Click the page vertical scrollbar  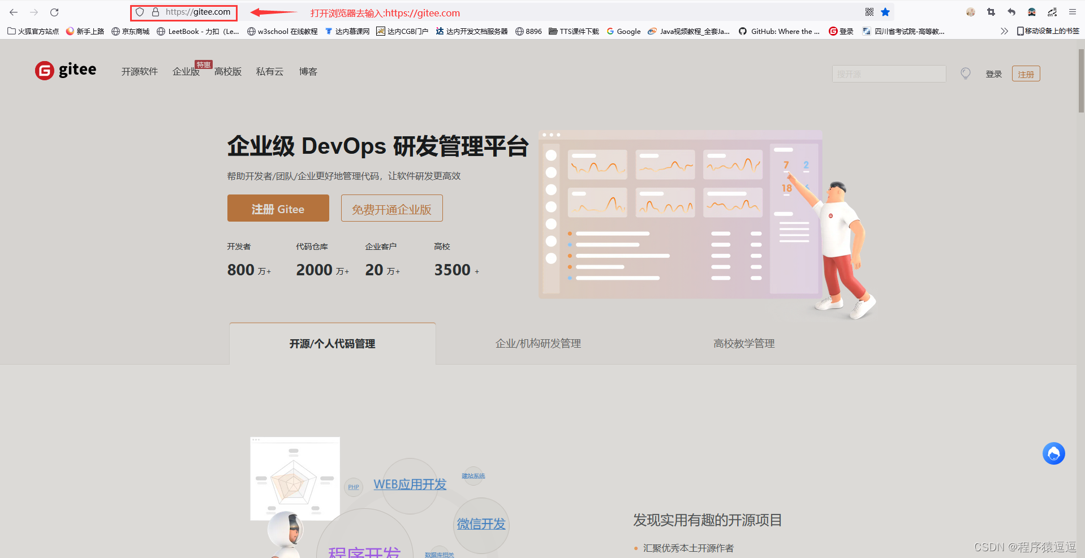[1081, 81]
